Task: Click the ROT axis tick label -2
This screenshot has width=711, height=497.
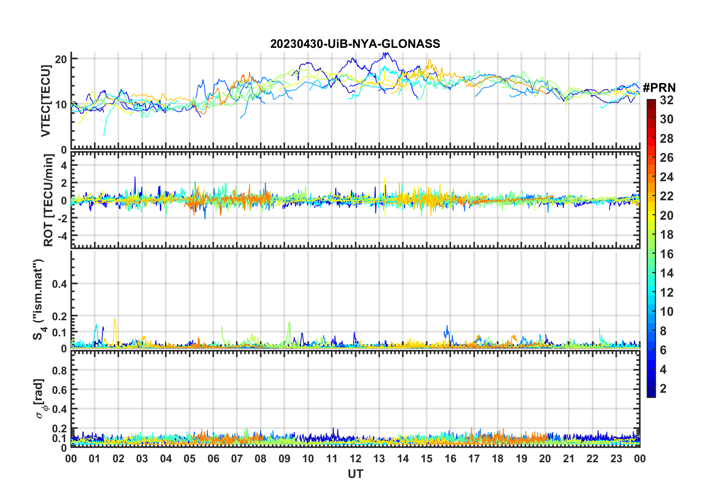Action: 62,218
